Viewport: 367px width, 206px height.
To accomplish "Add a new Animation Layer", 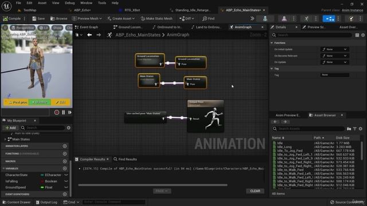I will tap(65, 146).
